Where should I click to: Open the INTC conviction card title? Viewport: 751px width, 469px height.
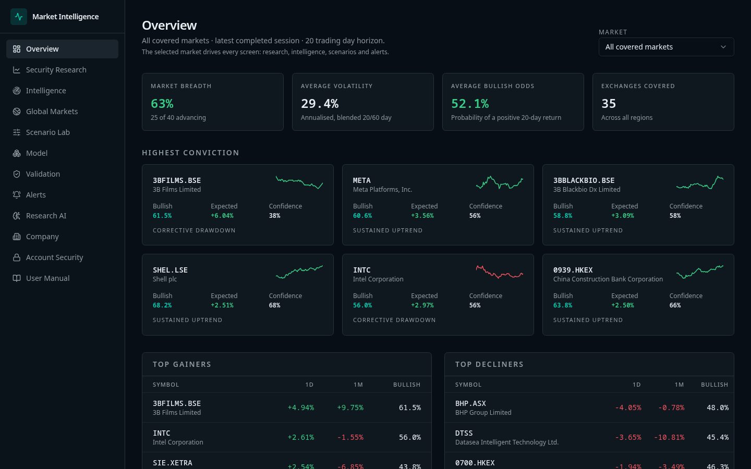point(362,270)
